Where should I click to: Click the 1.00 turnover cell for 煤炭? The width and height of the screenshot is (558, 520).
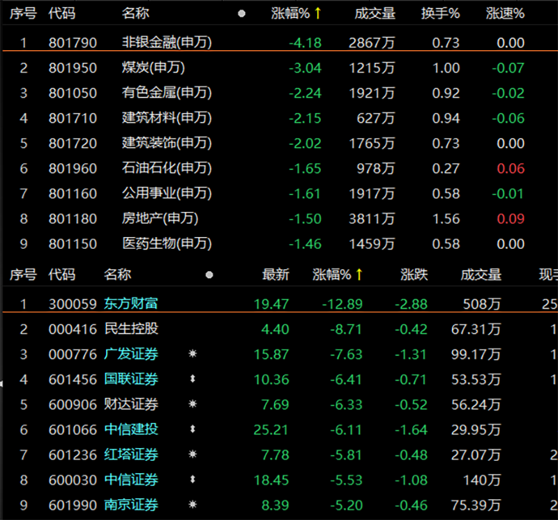(446, 68)
